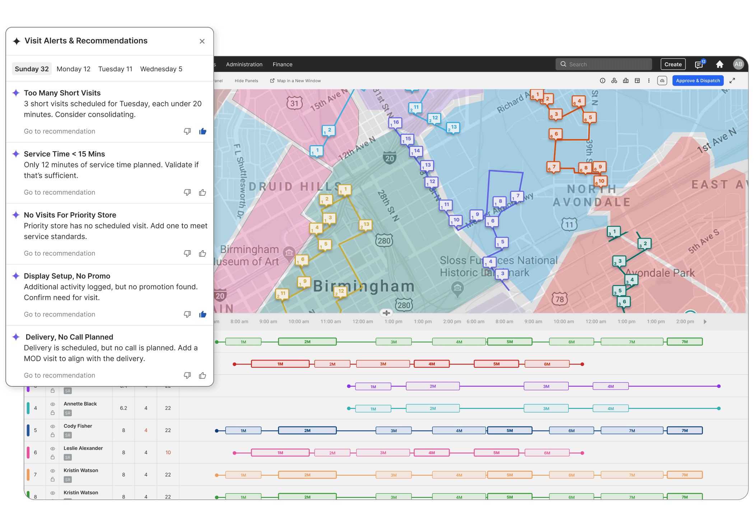Click Hide Panels in the map toolbar
Image resolution: width=754 pixels, height=514 pixels.
246,81
